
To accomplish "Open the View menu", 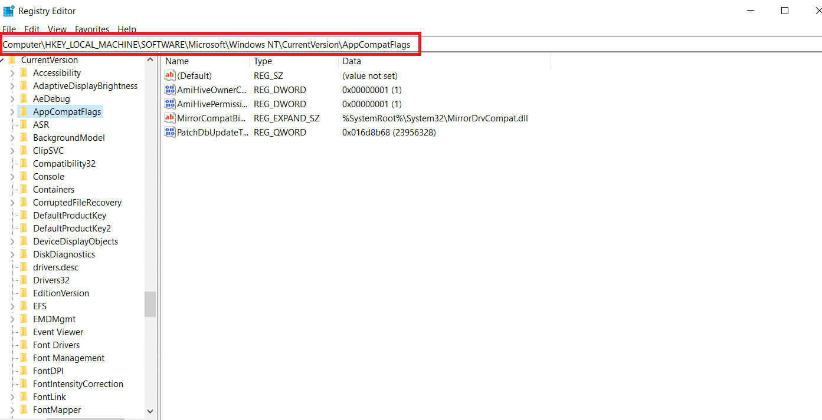I will click(x=57, y=29).
